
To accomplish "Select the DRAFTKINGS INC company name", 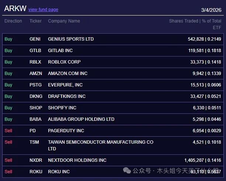I will (x=66, y=96).
